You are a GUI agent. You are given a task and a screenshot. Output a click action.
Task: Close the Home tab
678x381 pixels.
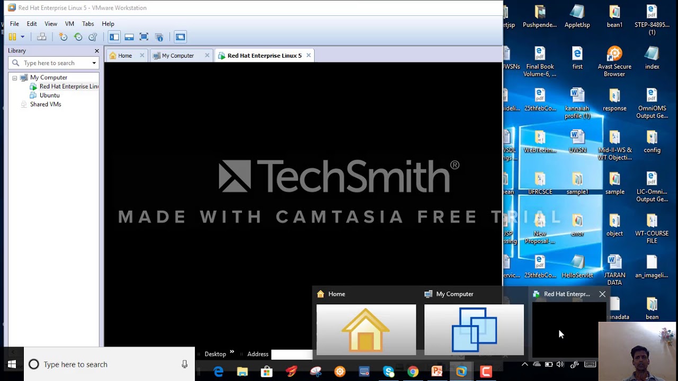click(x=142, y=56)
